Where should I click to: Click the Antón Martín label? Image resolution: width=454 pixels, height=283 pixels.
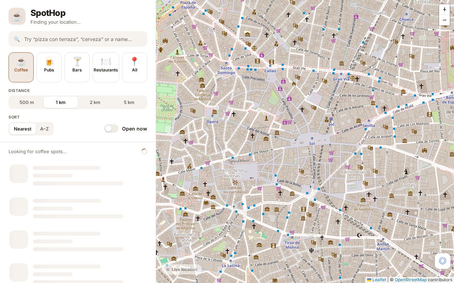tap(383, 246)
